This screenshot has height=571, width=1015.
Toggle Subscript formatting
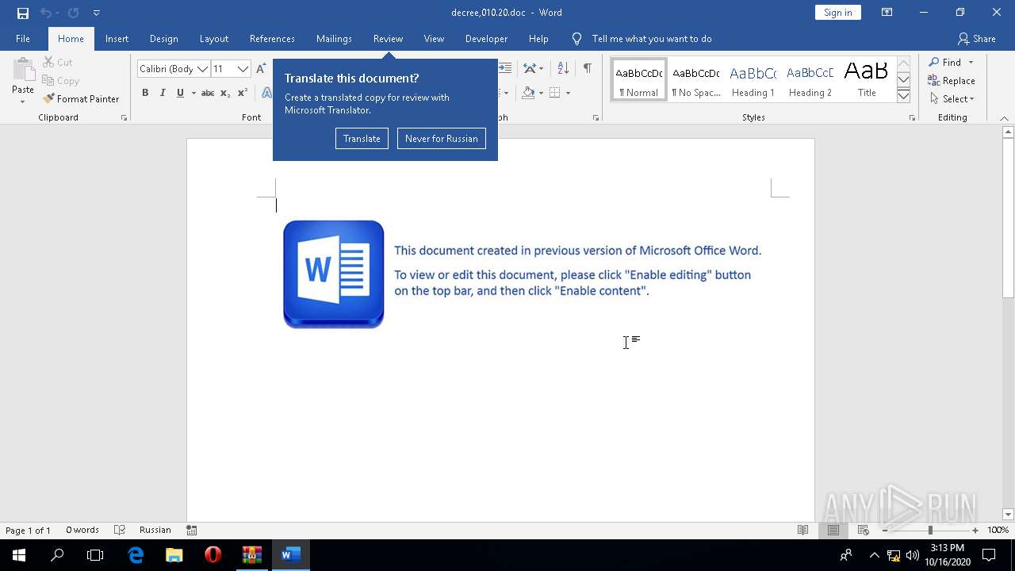tap(225, 93)
